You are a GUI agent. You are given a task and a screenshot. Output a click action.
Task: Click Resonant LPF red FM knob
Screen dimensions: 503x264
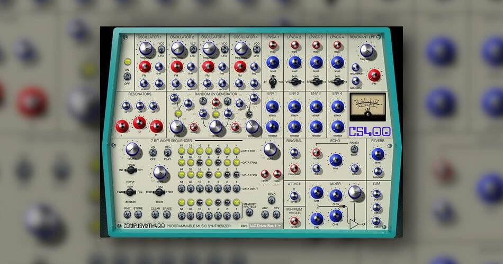tap(374, 75)
